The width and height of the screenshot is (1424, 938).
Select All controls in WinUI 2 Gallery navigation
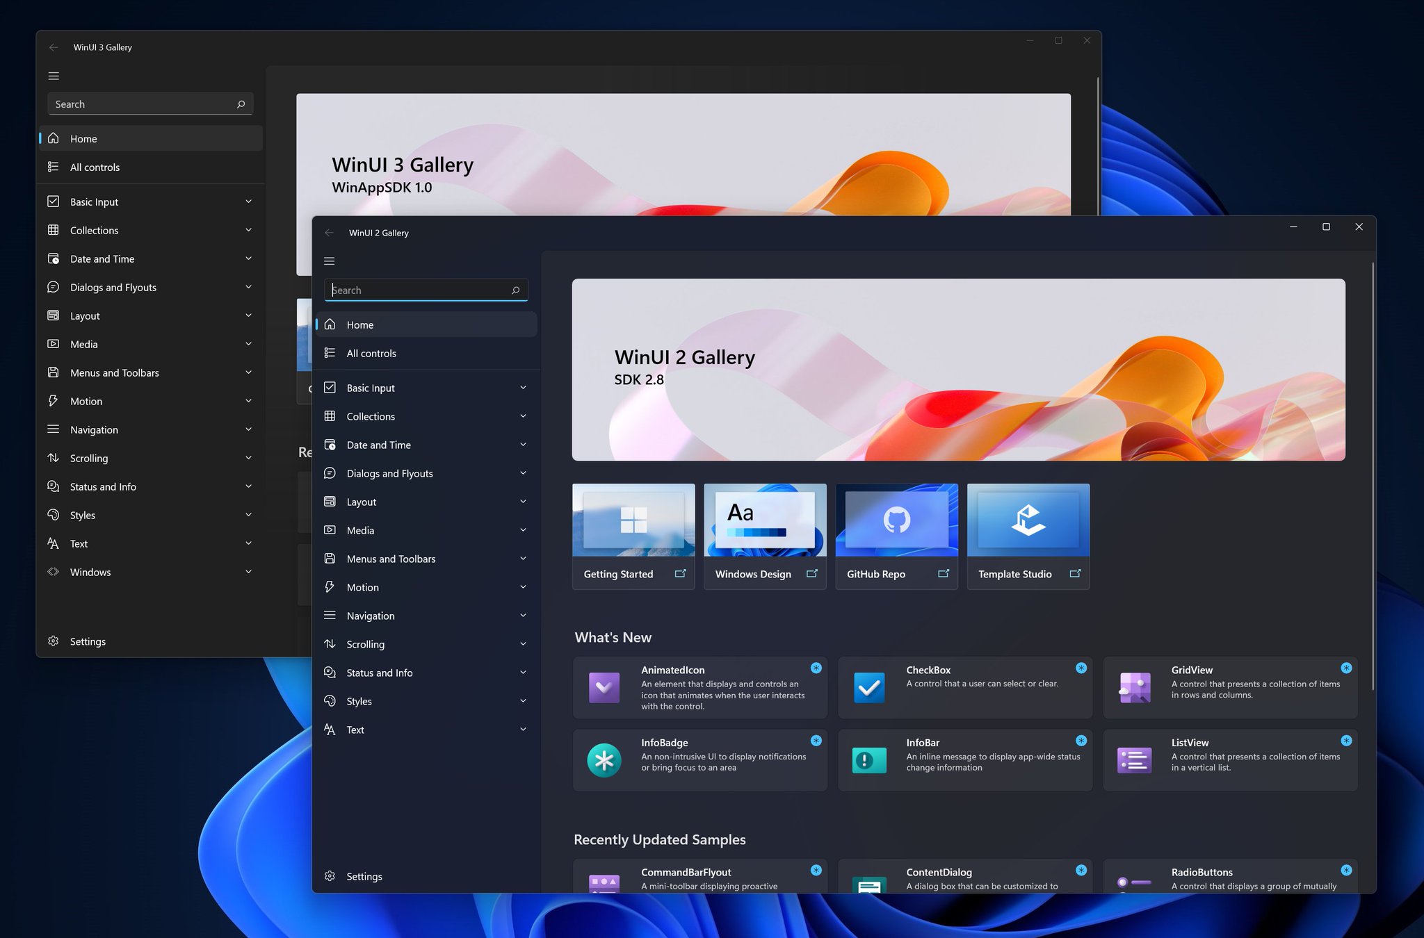[x=371, y=354]
